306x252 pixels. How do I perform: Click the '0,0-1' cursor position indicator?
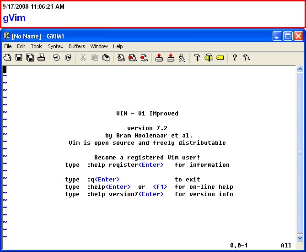pyautogui.click(x=239, y=245)
